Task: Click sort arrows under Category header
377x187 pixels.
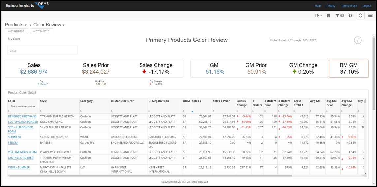Action: (x=81, y=111)
